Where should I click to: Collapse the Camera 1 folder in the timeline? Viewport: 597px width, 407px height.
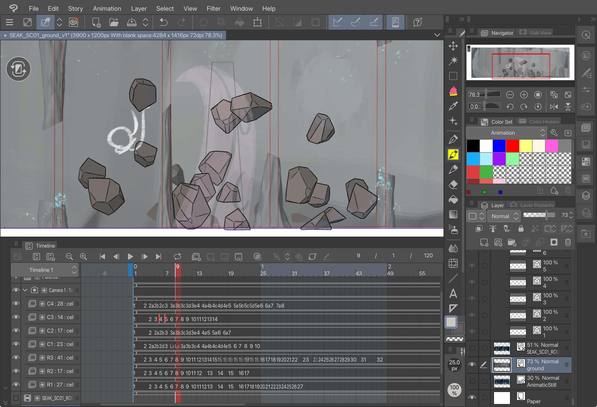coord(25,290)
